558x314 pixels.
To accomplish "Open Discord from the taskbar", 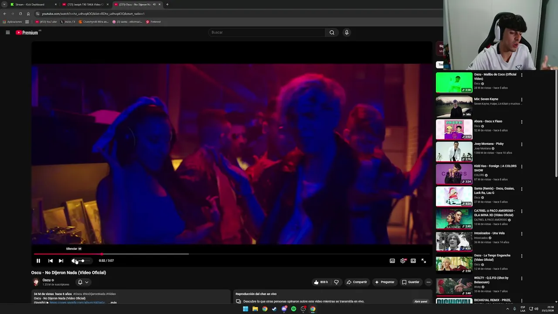I will (284, 309).
